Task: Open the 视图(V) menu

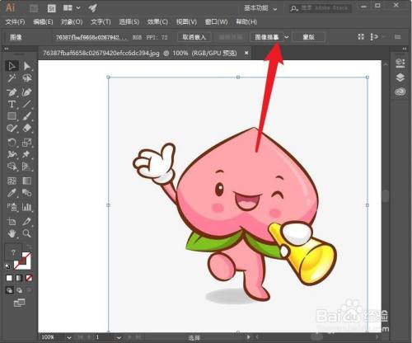Action: pos(186,22)
